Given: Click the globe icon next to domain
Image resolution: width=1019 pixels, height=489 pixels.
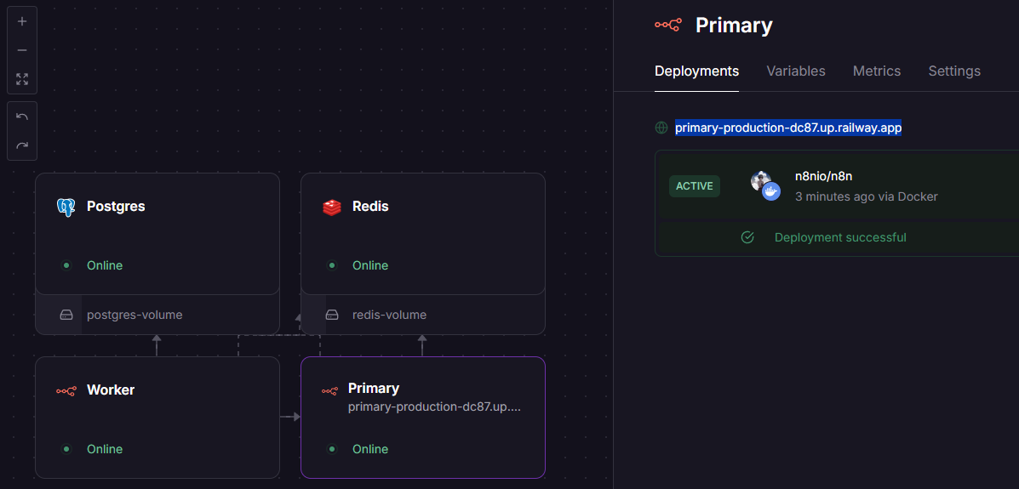Looking at the screenshot, I should tap(661, 128).
